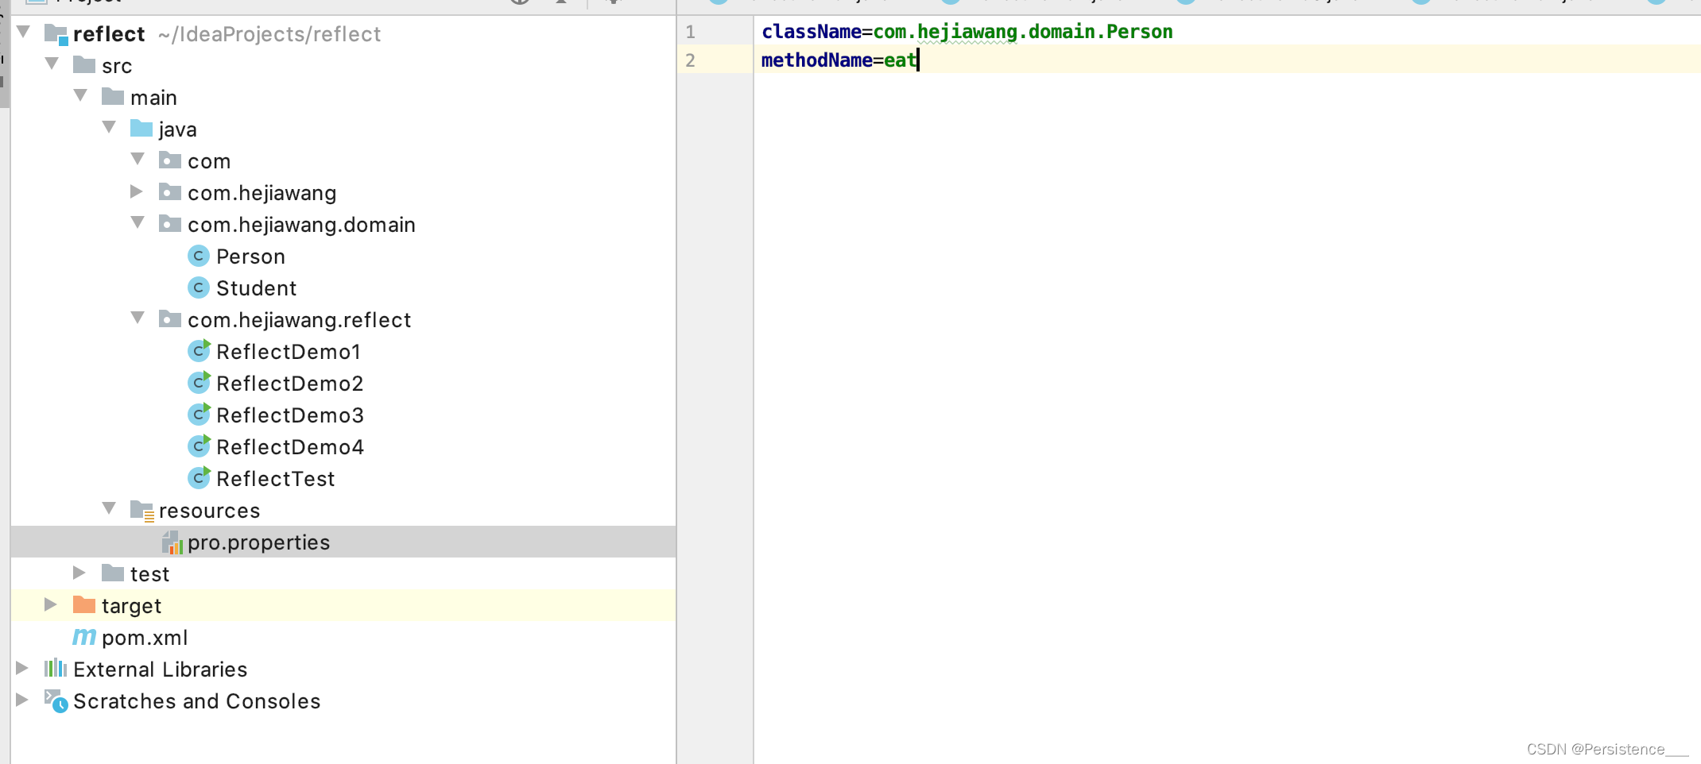Select the java source folder

point(177,129)
